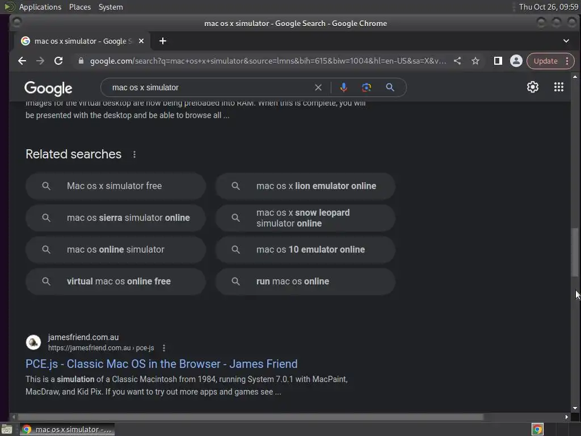Viewport: 581px width, 436px height.
Task: Open the Applications menu
Action: pos(40,7)
